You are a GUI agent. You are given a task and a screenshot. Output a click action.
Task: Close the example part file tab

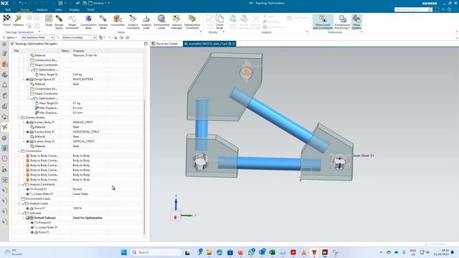pos(234,44)
